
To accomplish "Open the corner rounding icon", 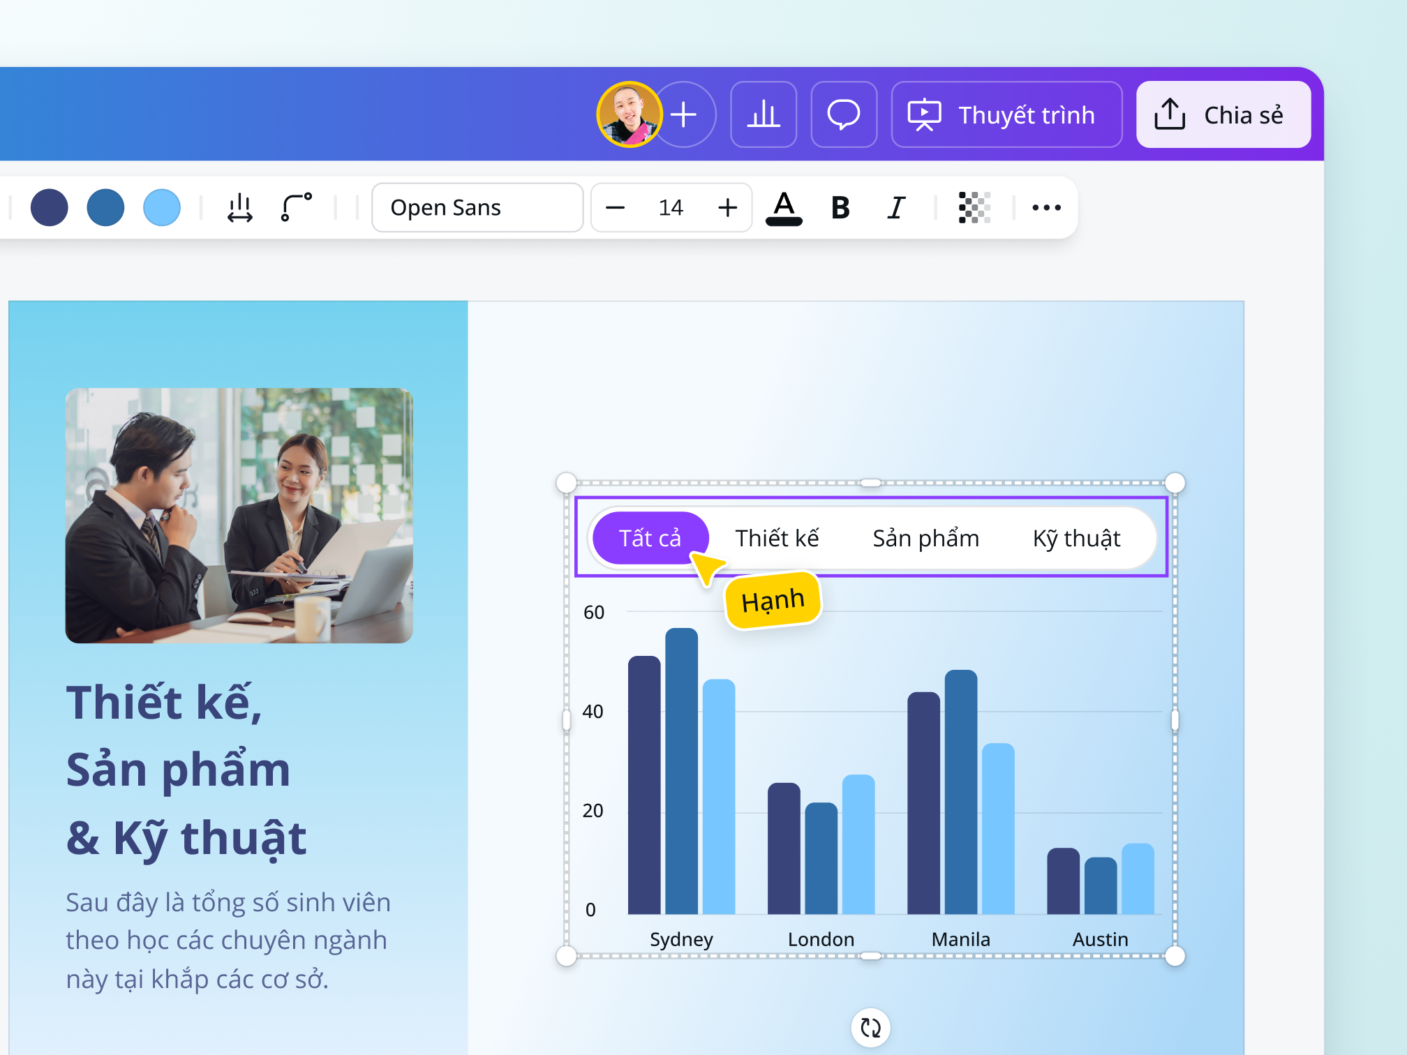I will pyautogui.click(x=296, y=207).
